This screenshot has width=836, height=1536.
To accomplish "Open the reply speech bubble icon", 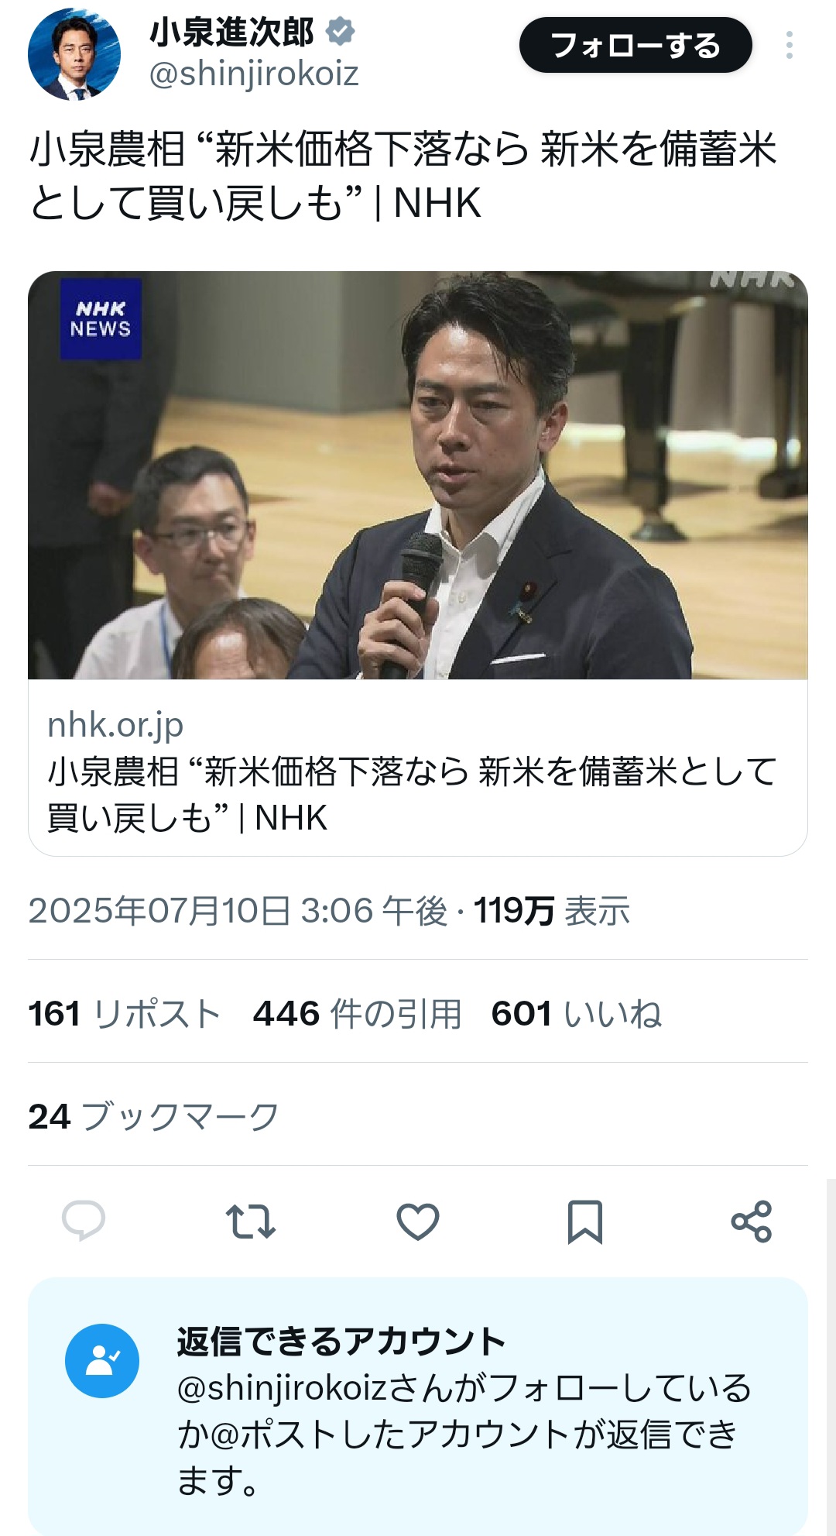I will click(84, 1222).
